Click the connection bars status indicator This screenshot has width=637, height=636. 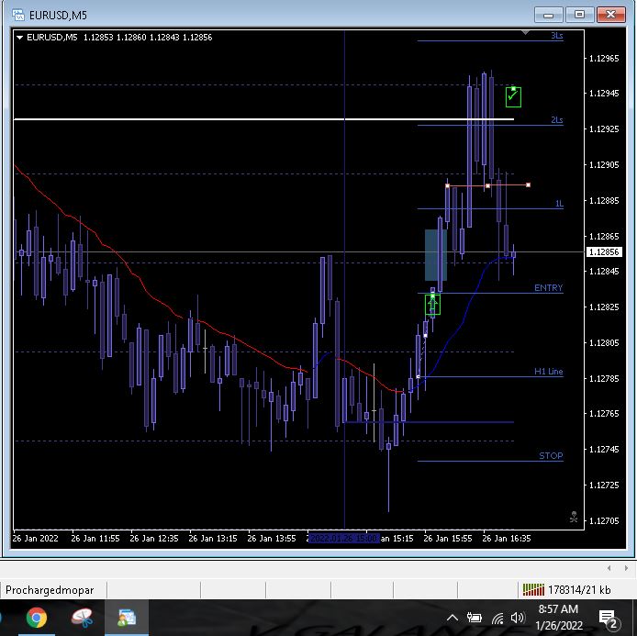(x=533, y=590)
